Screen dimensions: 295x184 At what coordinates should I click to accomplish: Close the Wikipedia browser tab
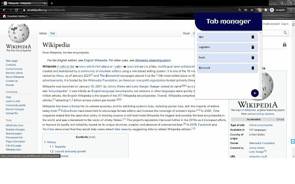pos(45,3)
